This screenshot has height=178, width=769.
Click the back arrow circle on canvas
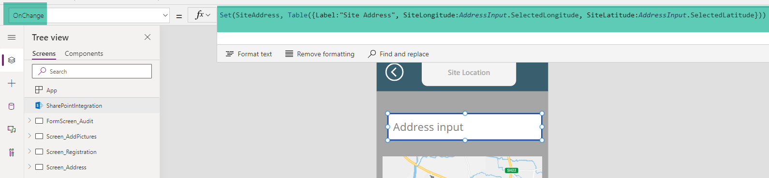[394, 72]
